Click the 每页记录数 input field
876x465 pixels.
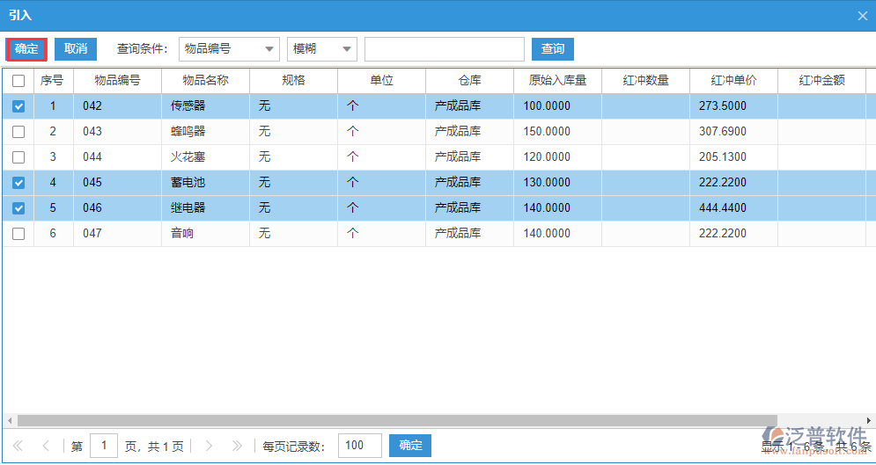(359, 446)
